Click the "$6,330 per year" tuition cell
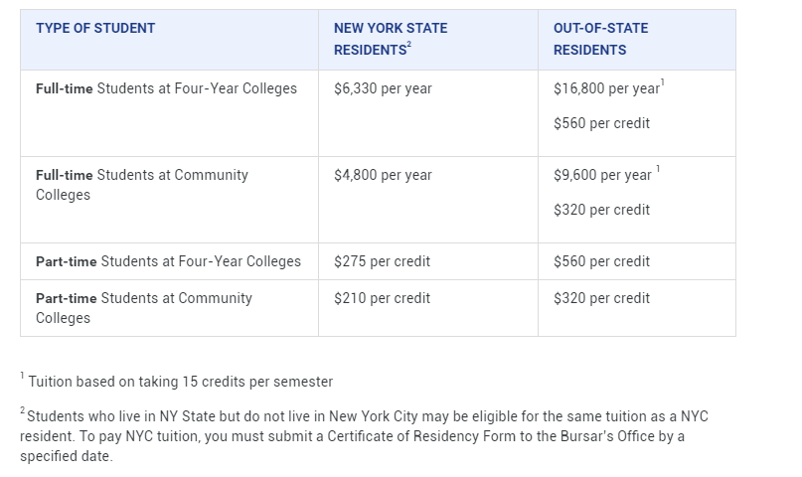Image resolution: width=802 pixels, height=477 pixels. (x=383, y=88)
